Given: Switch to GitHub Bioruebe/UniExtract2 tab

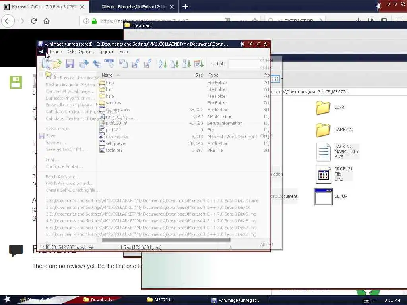Looking at the screenshot, I should (x=134, y=6).
